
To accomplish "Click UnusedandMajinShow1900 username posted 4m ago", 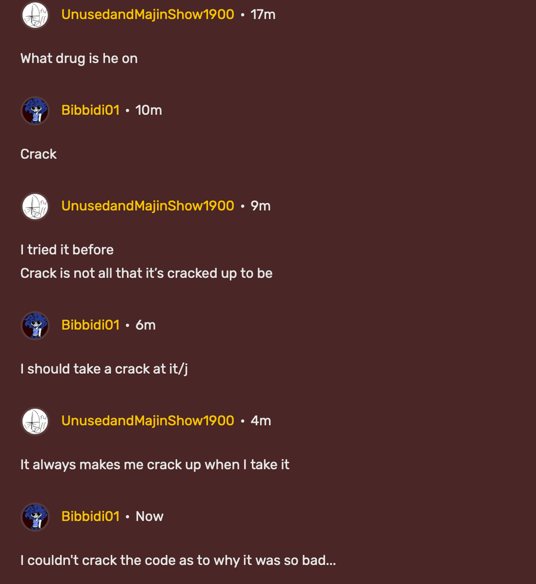I will coord(148,421).
